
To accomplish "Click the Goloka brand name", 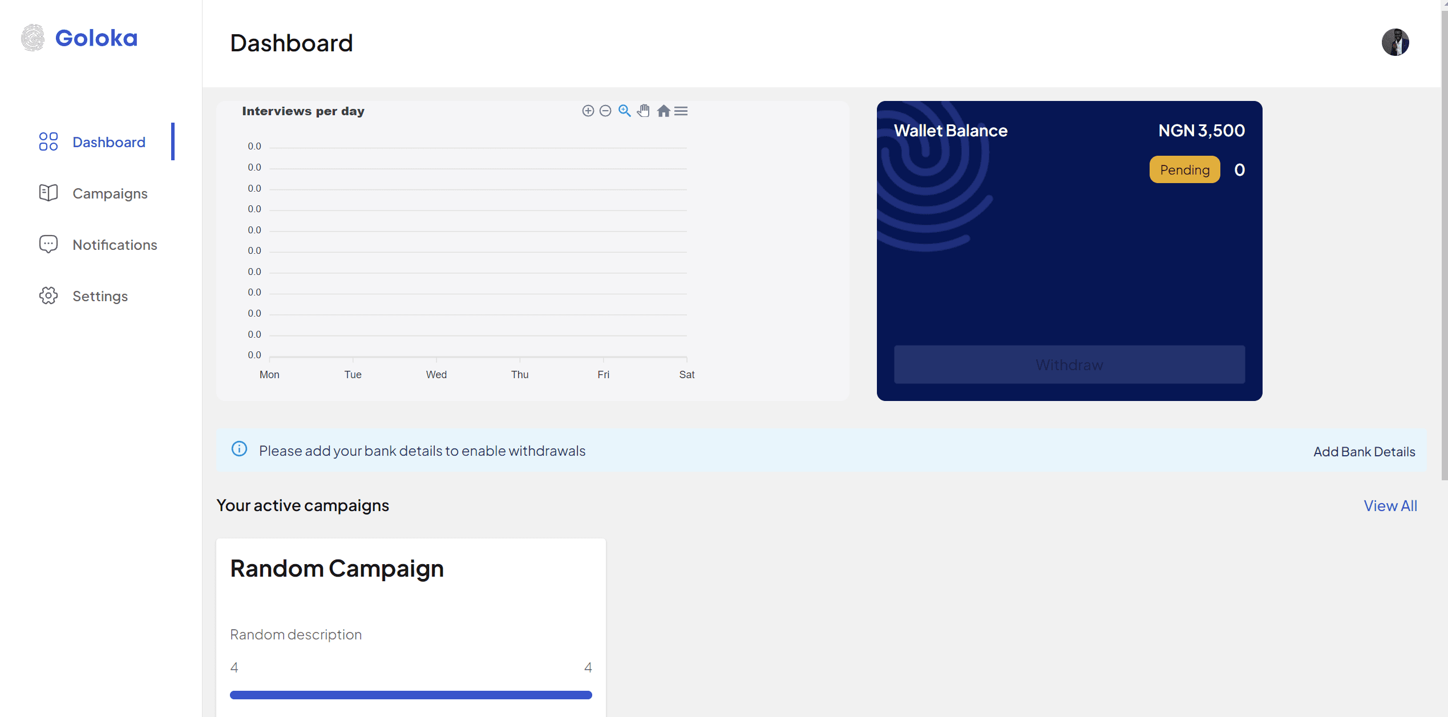I will 96,38.
